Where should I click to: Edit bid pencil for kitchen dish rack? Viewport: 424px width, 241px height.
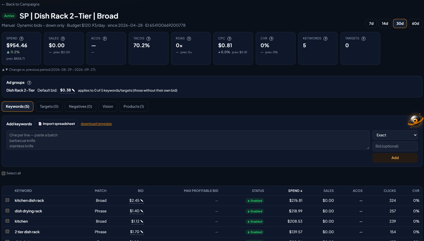click(x=142, y=200)
